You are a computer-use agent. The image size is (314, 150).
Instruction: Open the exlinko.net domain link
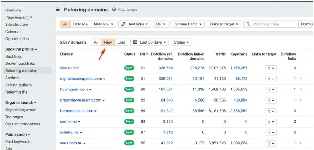70,133
